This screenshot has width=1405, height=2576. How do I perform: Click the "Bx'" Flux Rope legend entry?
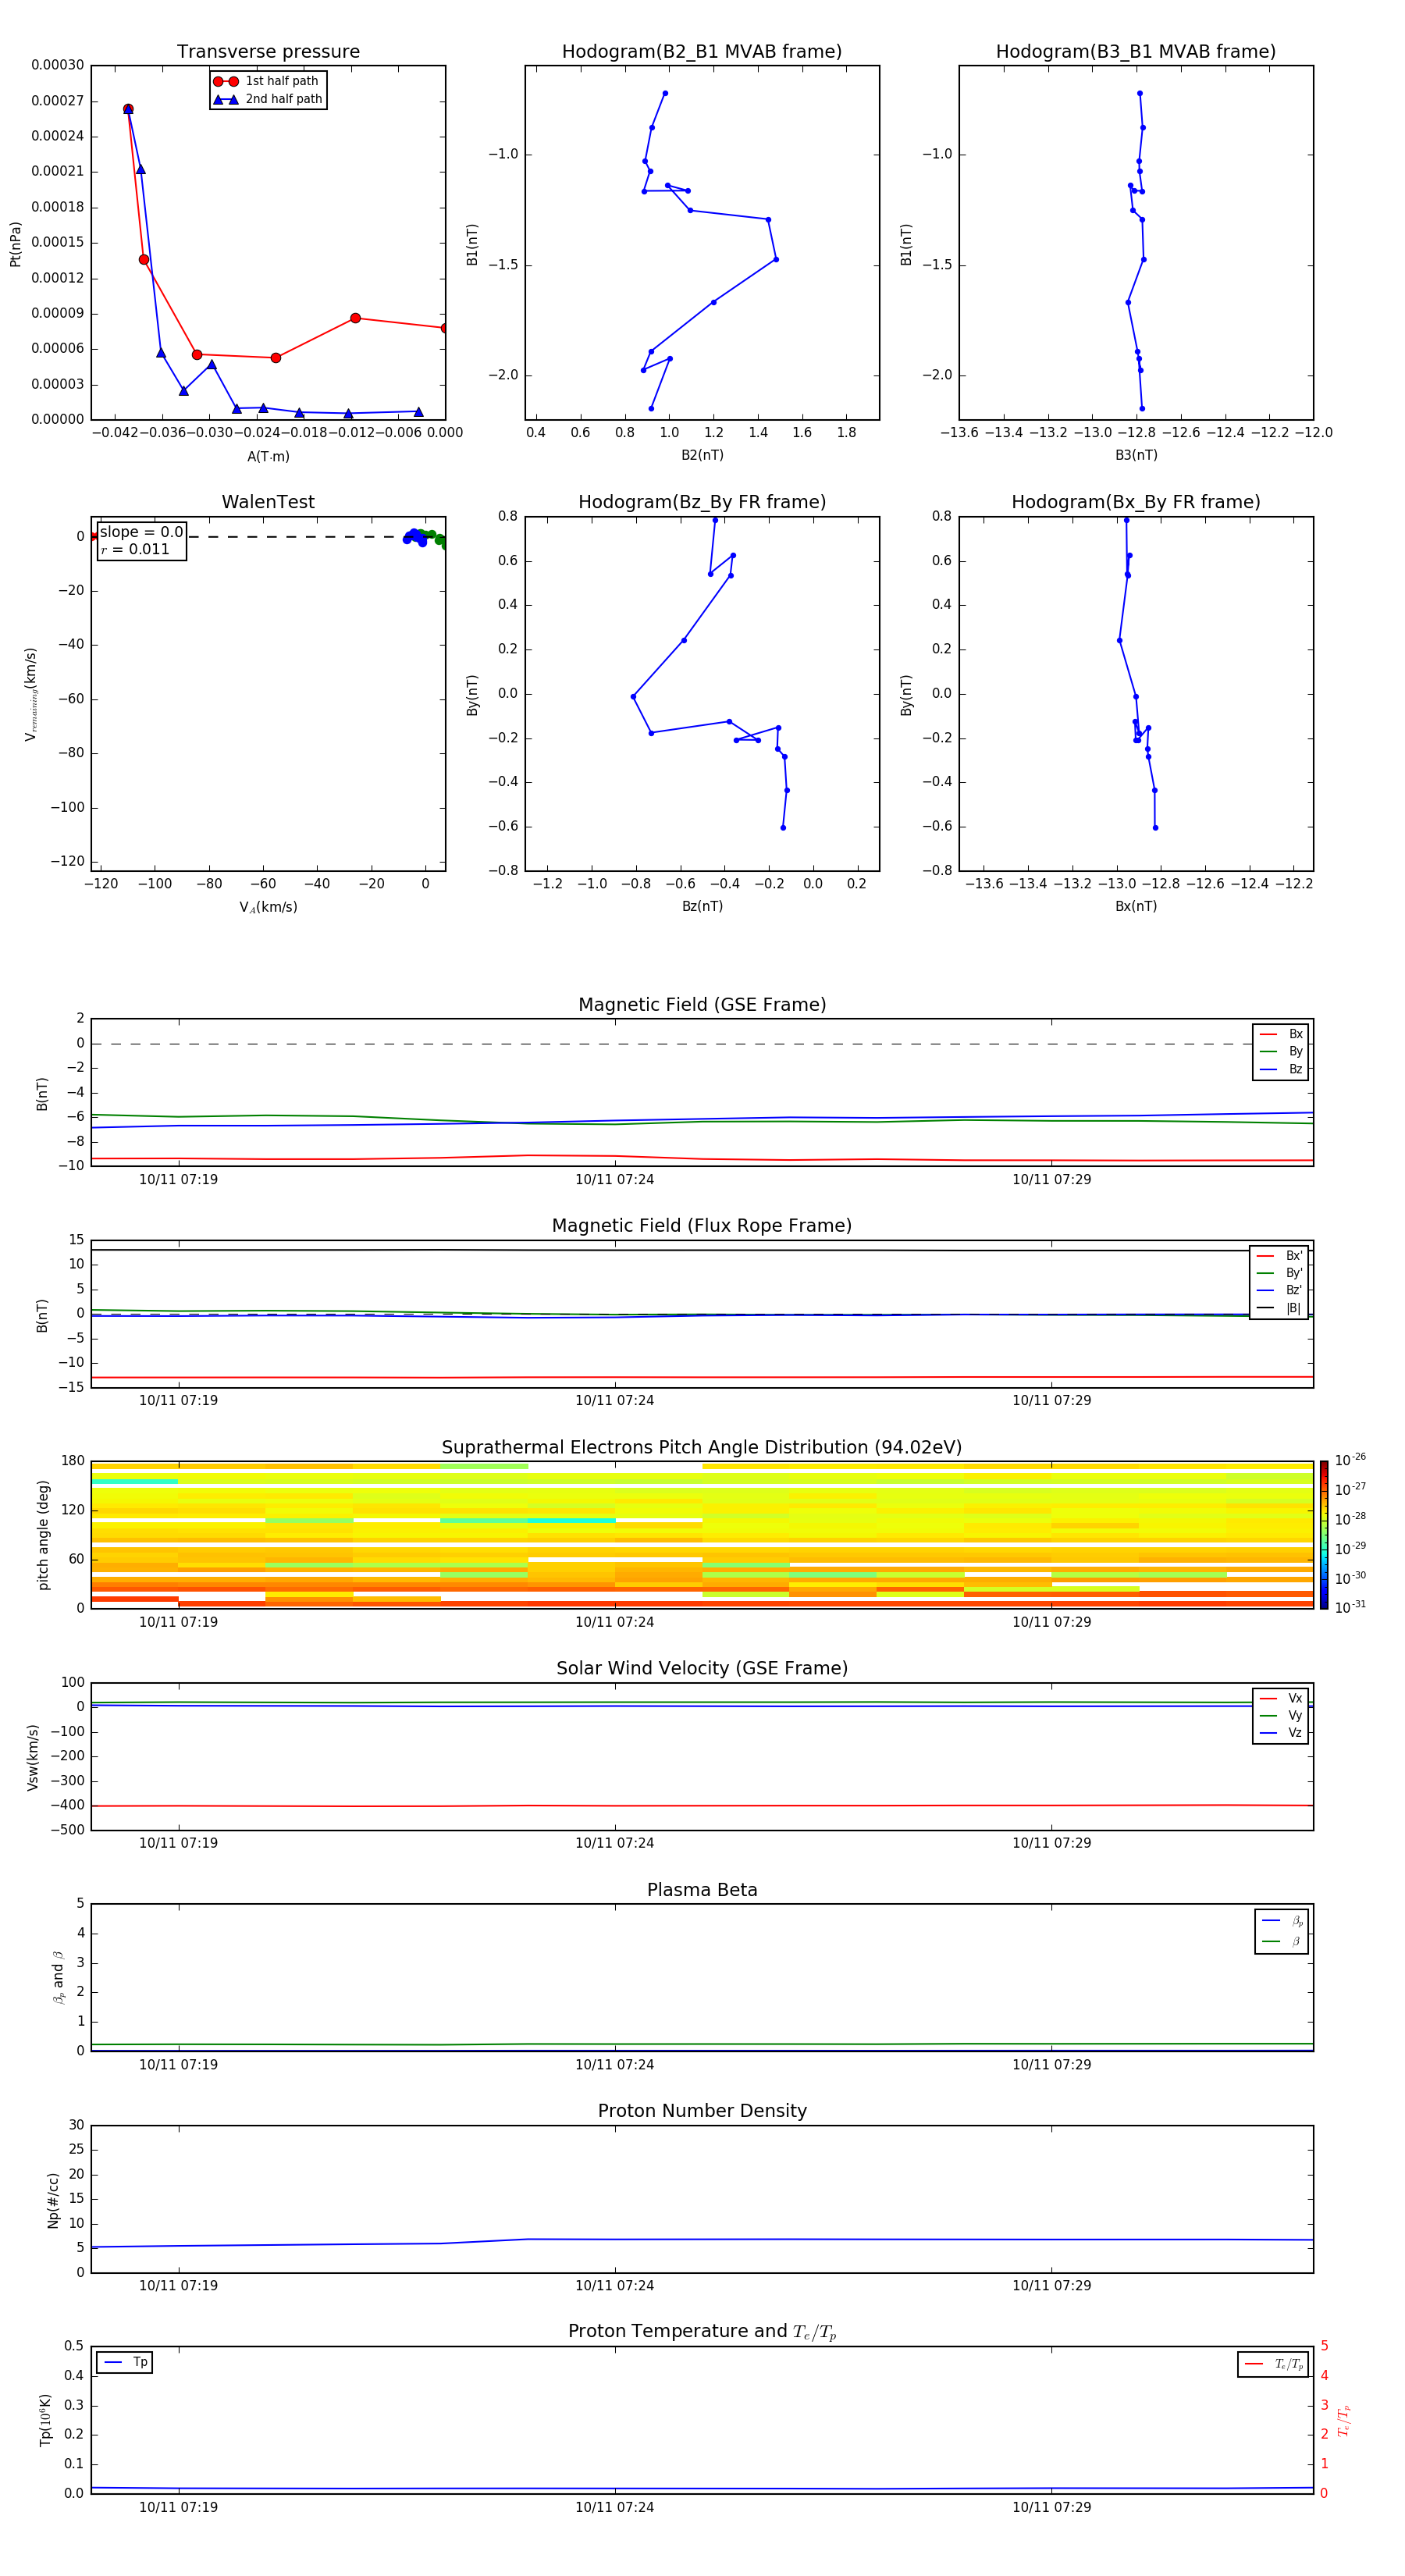1279,1256
